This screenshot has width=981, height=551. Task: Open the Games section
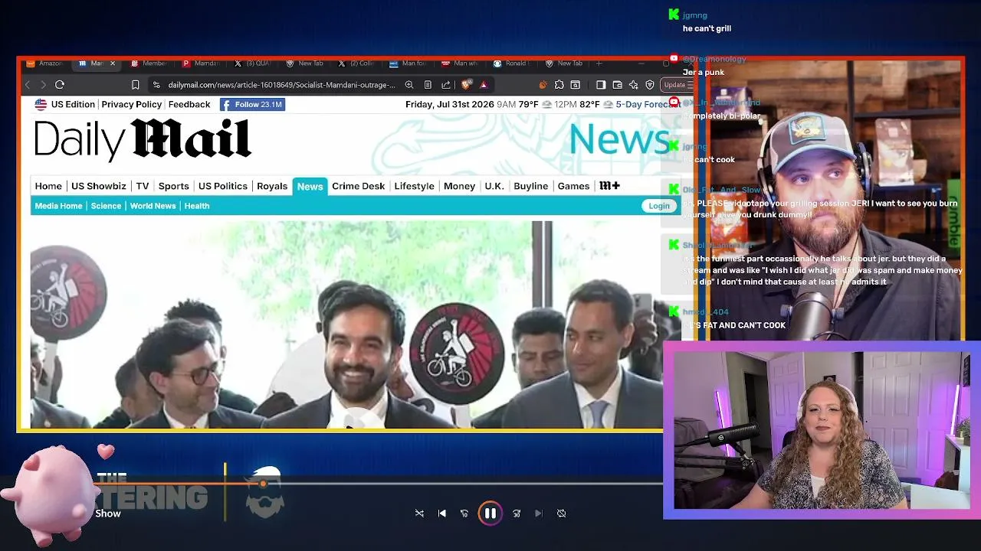tap(573, 186)
